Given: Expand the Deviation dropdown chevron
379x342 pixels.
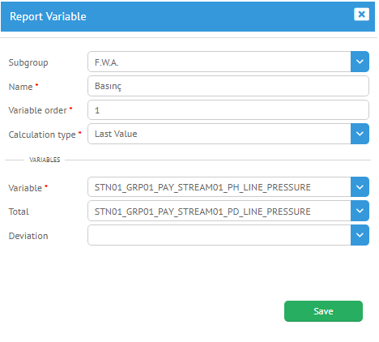Looking at the screenshot, I should coord(360,235).
